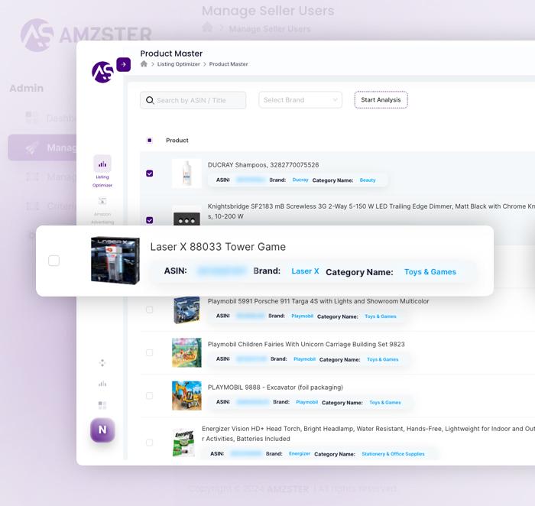Click the grid squares icon above N avatar

click(x=102, y=405)
